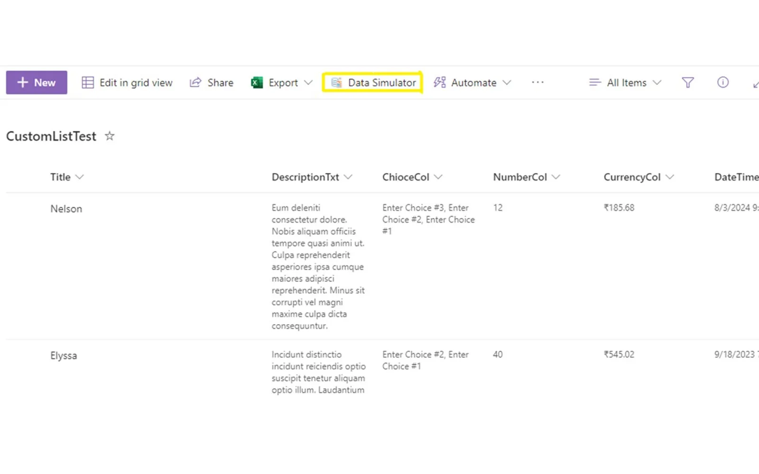Click the Incidunt distinctio description text
This screenshot has height=474, width=759.
[318, 372]
